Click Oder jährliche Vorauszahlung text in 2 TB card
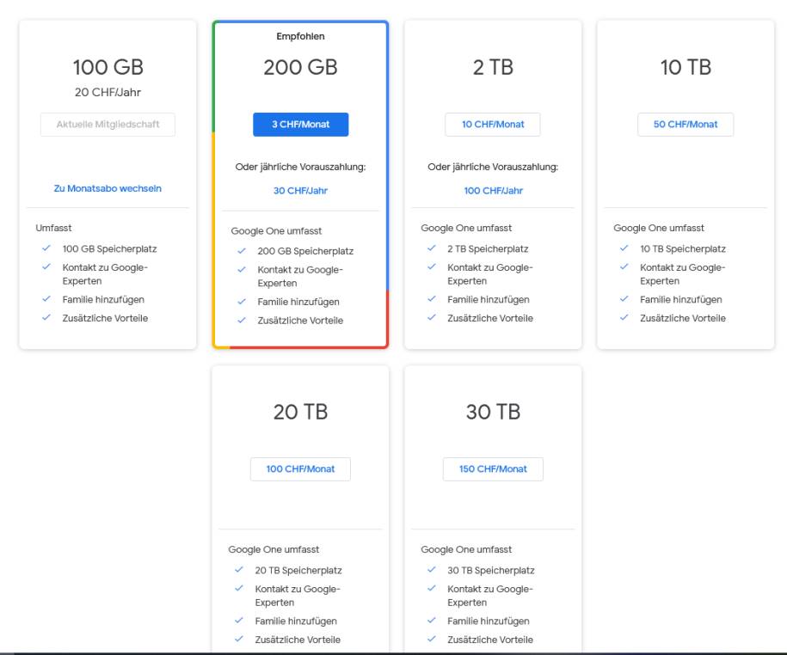 point(493,167)
